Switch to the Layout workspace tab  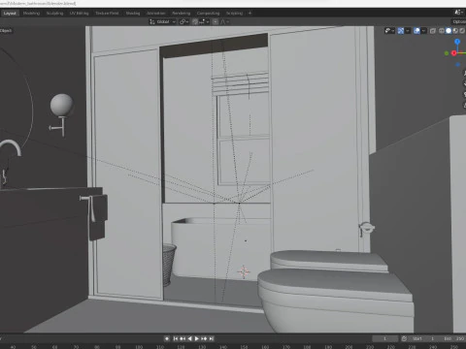pos(10,14)
